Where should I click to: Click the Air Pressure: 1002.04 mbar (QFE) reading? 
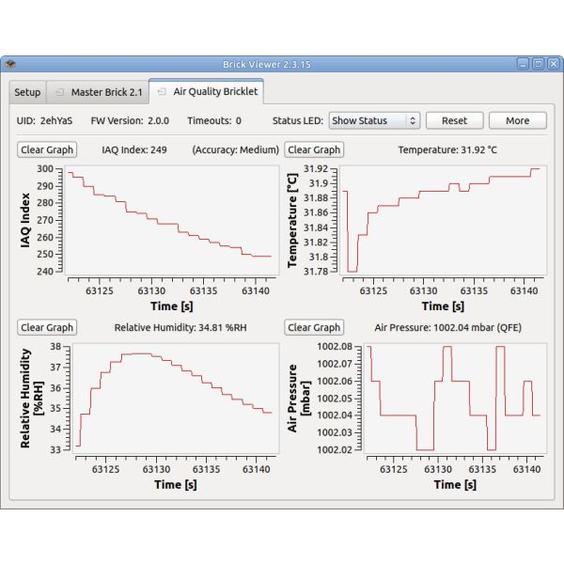[447, 328]
